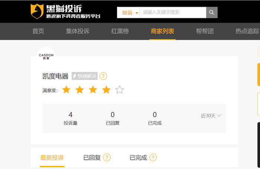260x169 pixels.
Task: Click the 满意度 label
Action: click(x=50, y=90)
